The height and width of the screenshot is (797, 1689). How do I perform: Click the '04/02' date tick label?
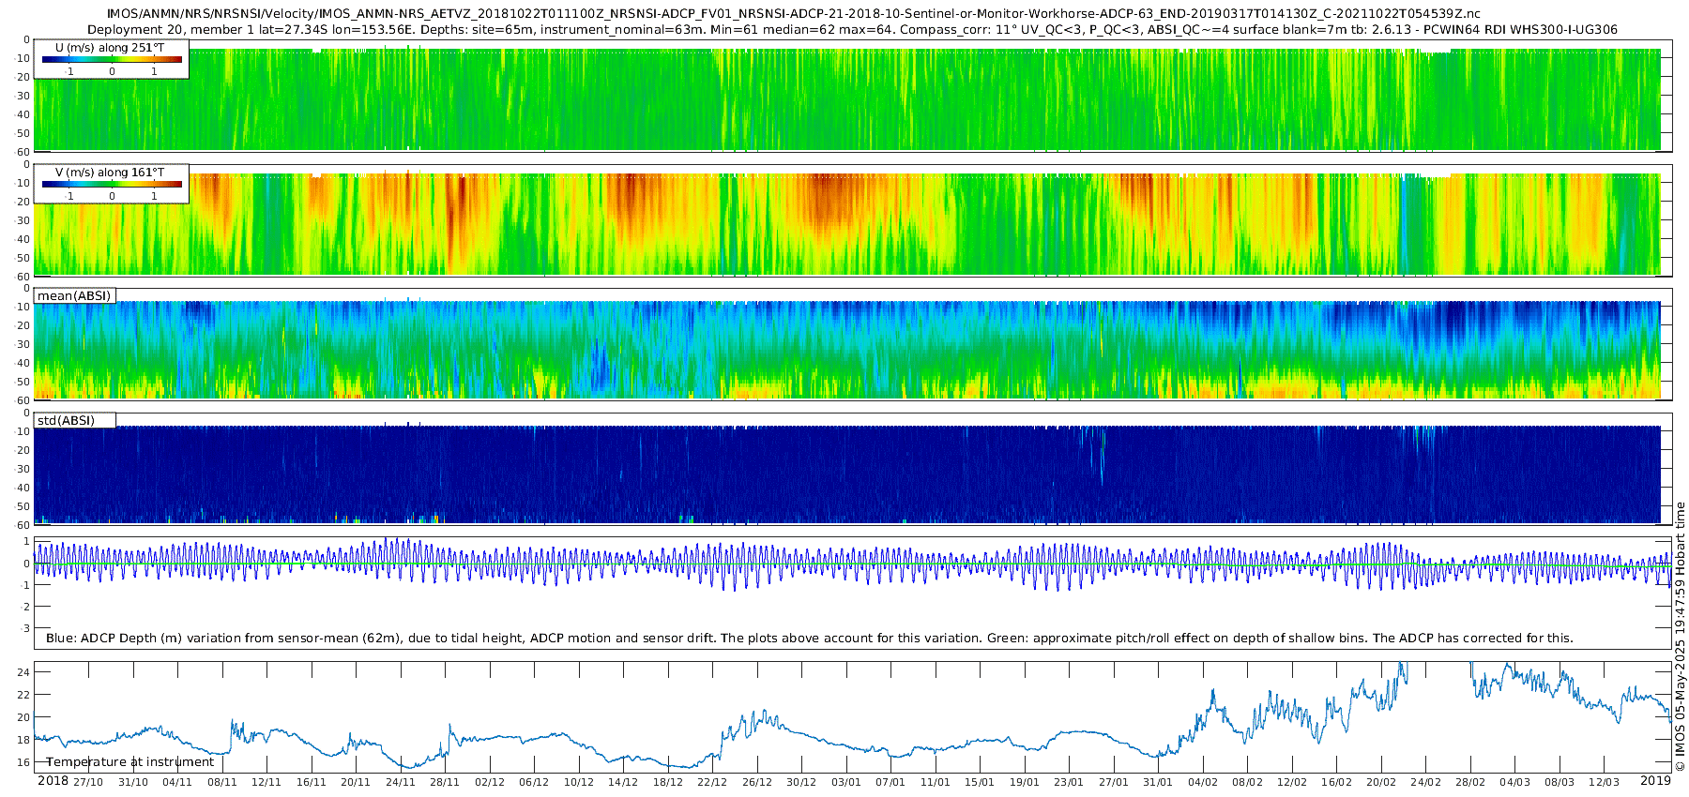coord(1203,782)
